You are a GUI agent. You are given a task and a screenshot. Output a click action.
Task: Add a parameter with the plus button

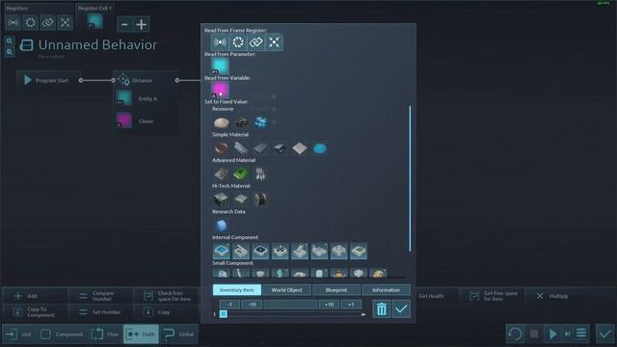point(142,24)
